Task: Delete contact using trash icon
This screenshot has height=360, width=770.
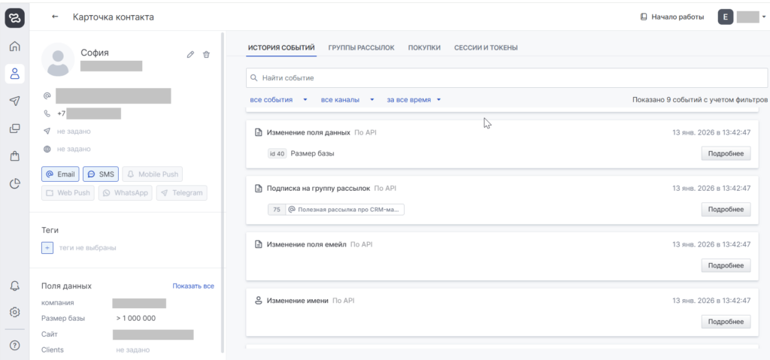Action: 207,54
